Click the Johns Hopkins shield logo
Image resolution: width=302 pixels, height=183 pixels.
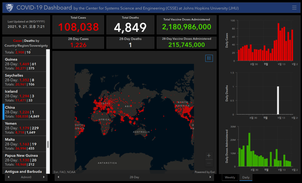[9, 7]
